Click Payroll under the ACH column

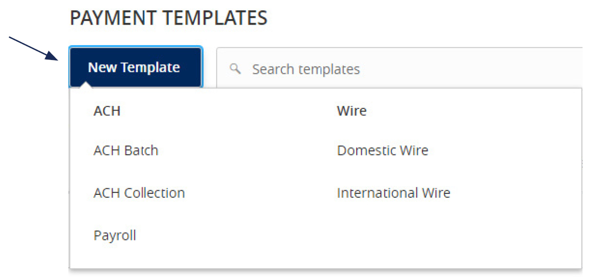tap(114, 235)
